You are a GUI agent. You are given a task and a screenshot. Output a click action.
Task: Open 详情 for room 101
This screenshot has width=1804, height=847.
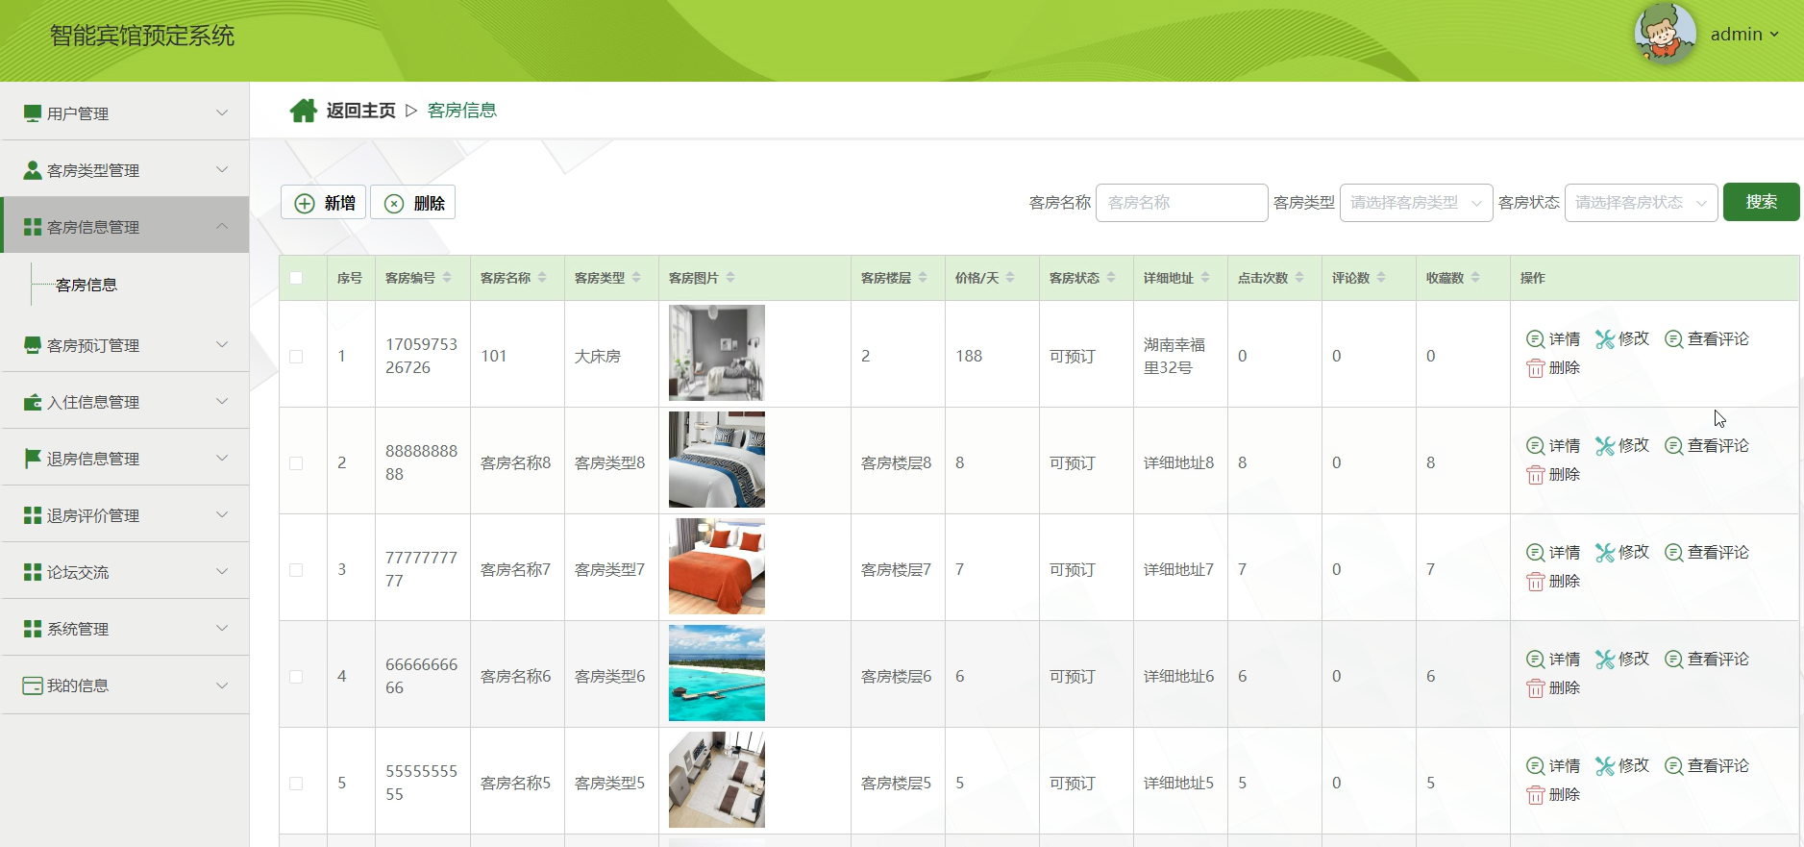tap(1553, 339)
